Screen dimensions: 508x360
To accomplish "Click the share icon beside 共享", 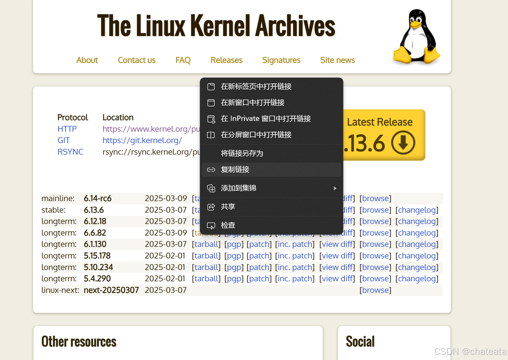I will point(211,207).
